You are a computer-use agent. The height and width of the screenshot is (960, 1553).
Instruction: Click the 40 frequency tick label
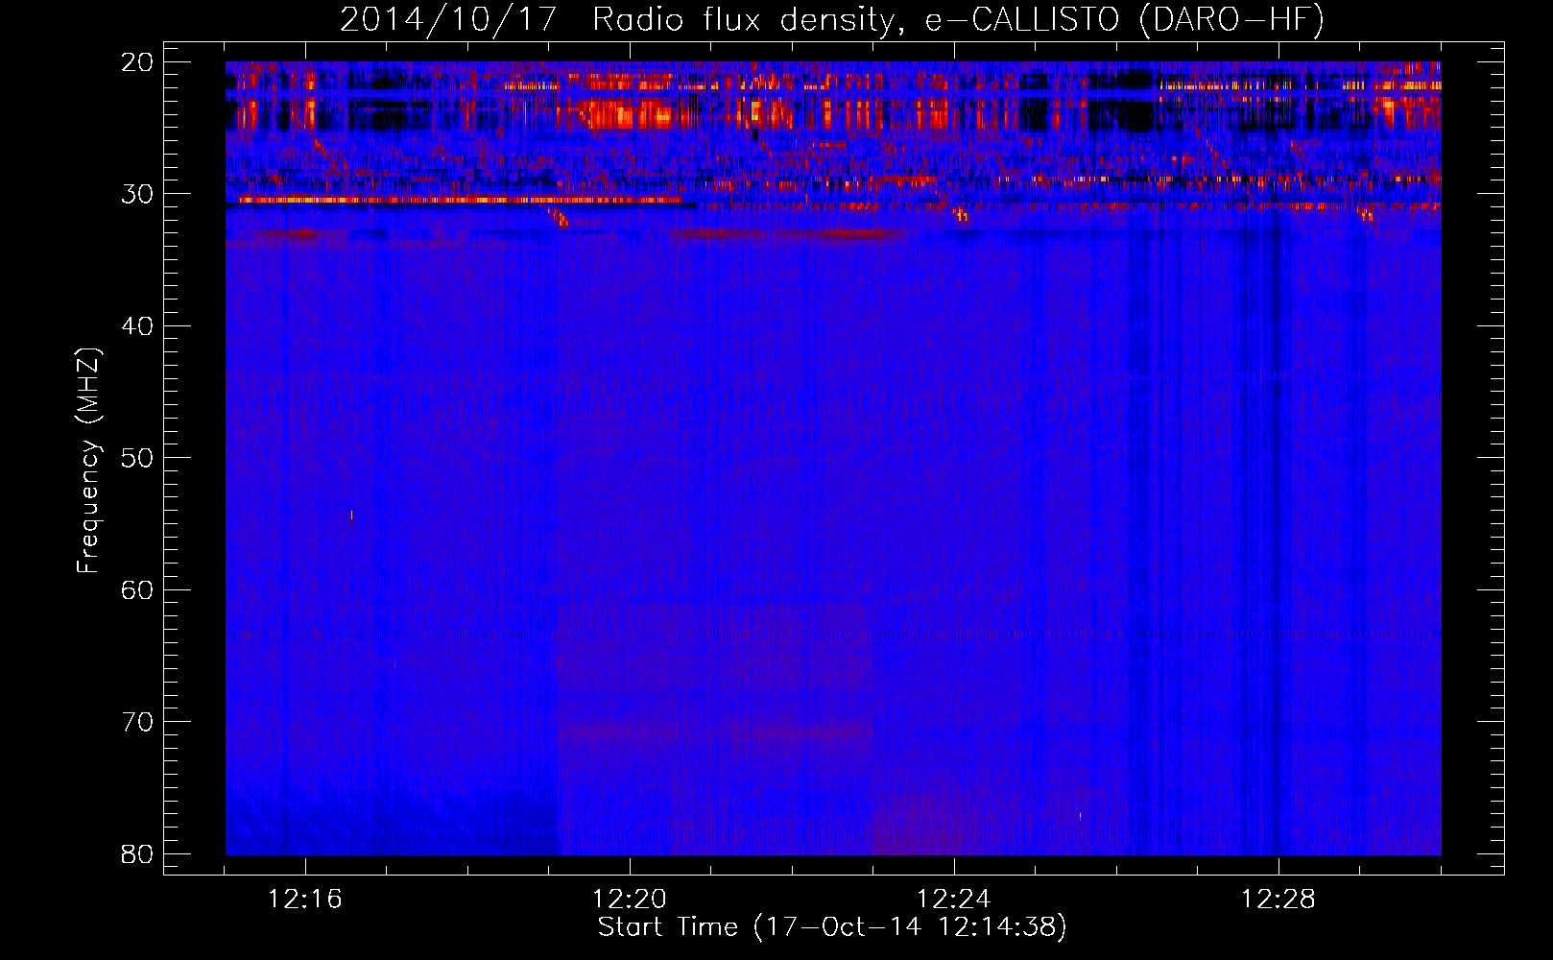click(137, 326)
